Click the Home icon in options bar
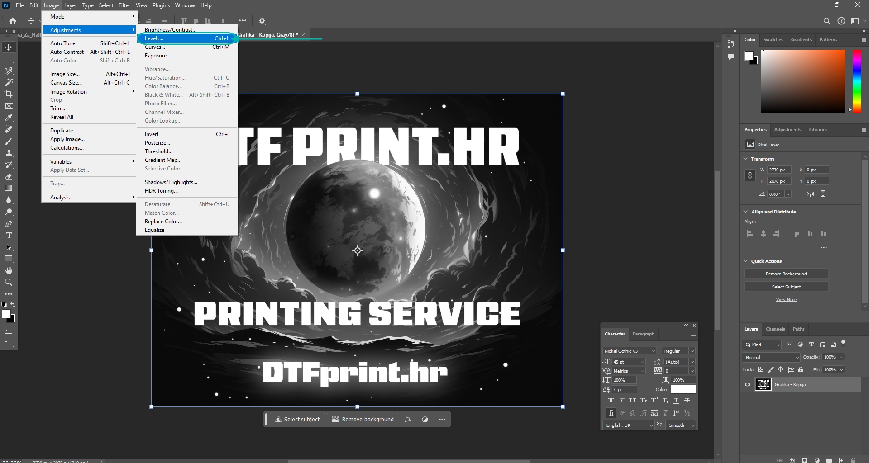This screenshot has height=463, width=869. click(x=13, y=21)
